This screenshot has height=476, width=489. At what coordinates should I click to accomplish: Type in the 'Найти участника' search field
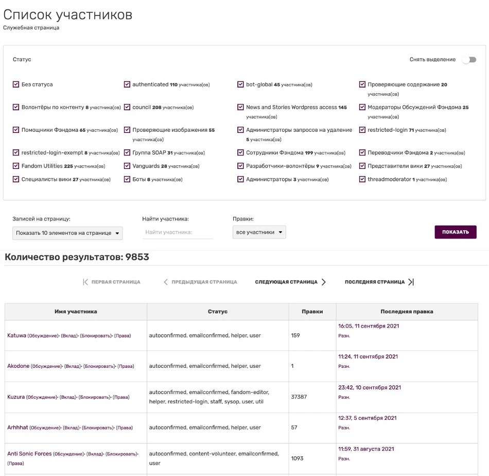pyautogui.click(x=178, y=232)
